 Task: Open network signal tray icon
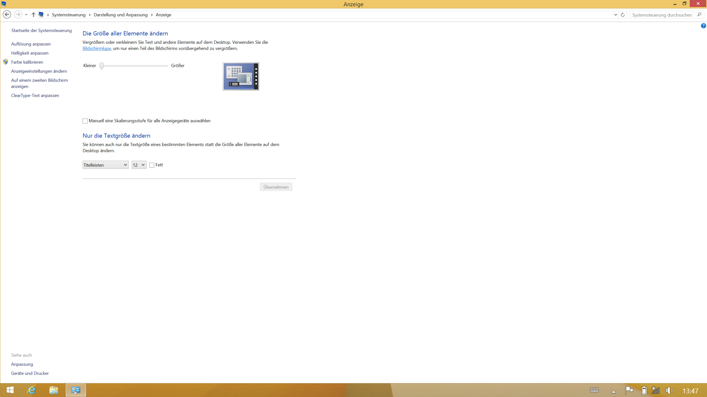(x=655, y=390)
